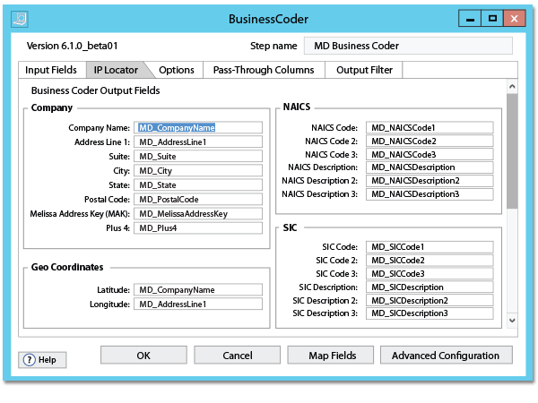The width and height of the screenshot is (538, 403).
Task: Click the SIC Description 3 field
Action: 430,313
